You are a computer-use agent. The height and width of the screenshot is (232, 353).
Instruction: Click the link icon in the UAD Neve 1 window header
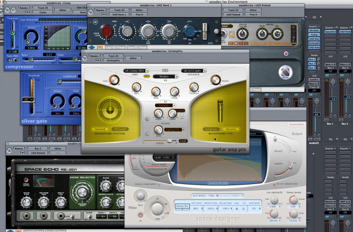click(90, 12)
